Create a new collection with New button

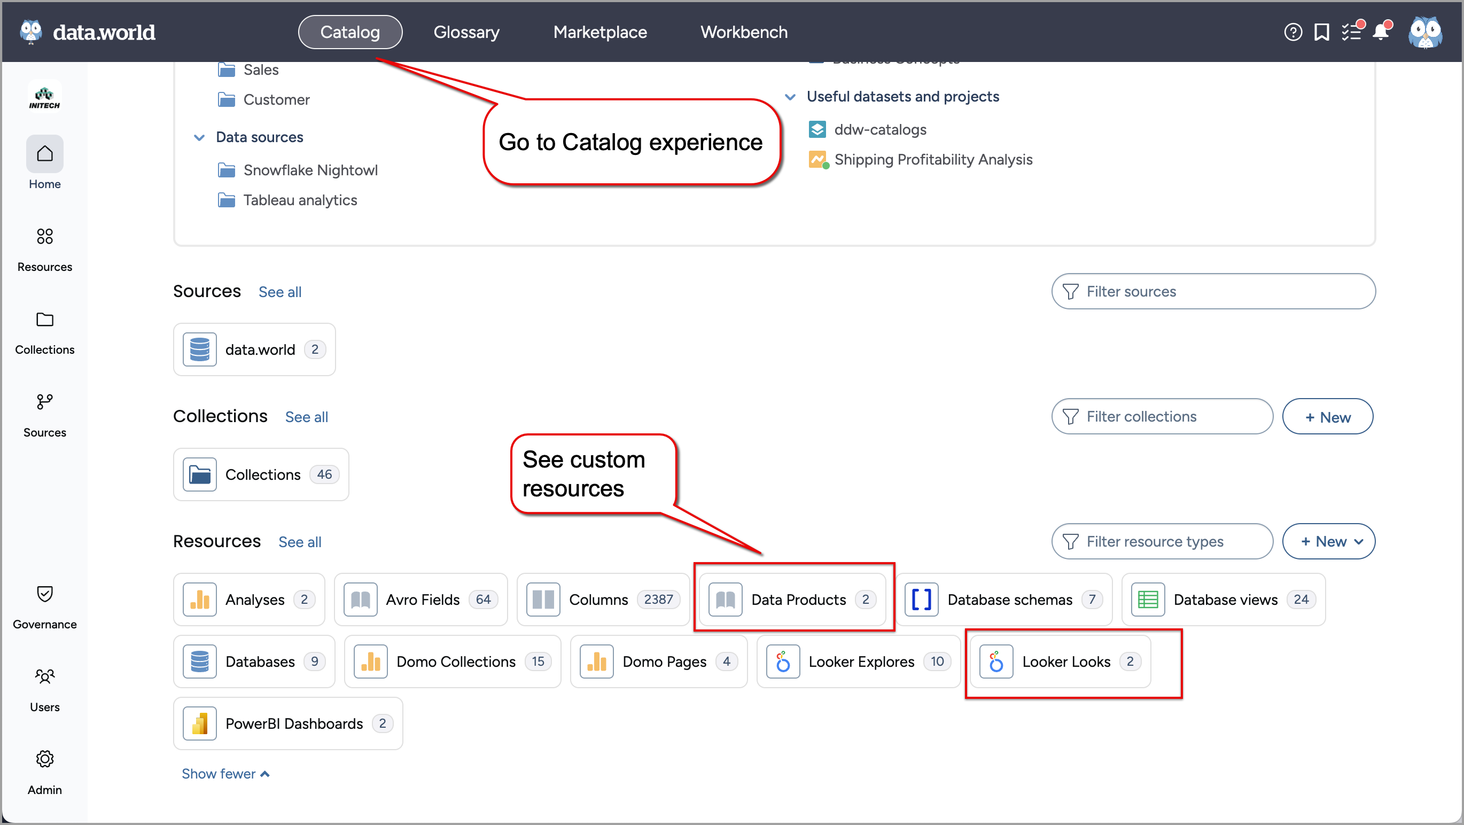tap(1328, 416)
